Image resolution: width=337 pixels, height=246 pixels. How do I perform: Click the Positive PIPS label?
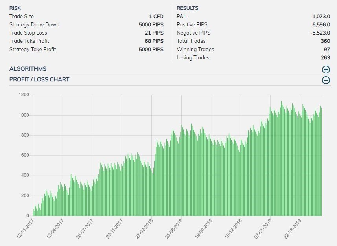[192, 24]
